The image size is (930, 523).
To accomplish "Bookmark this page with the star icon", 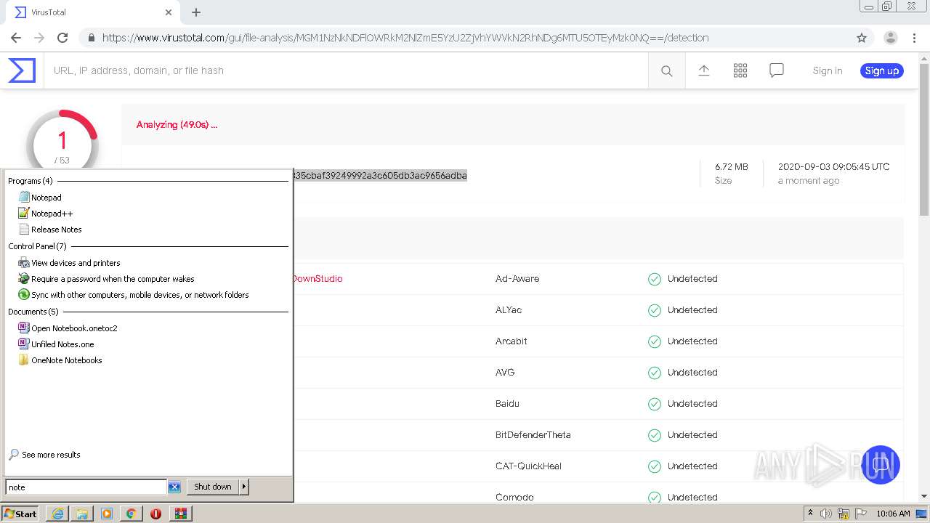I will [x=862, y=38].
